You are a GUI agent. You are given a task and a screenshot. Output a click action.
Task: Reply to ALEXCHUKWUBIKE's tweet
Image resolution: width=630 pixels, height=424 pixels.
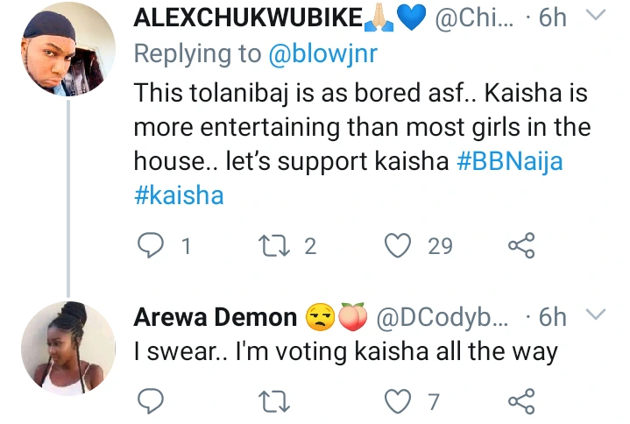point(152,246)
